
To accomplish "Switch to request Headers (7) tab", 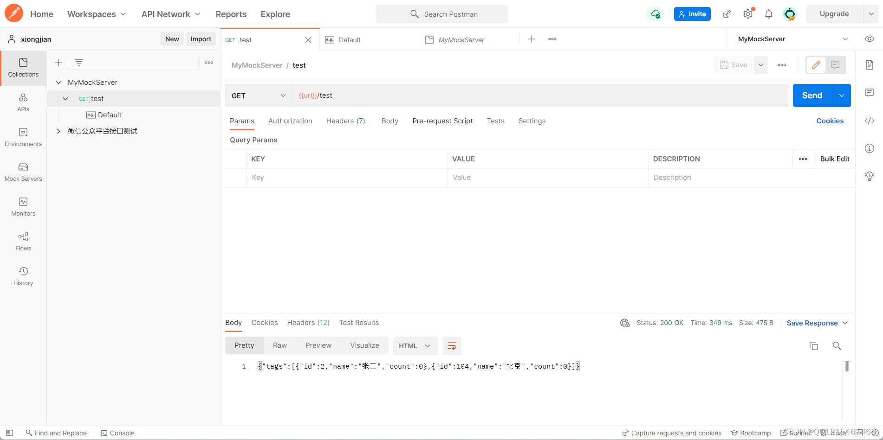I will tap(345, 121).
